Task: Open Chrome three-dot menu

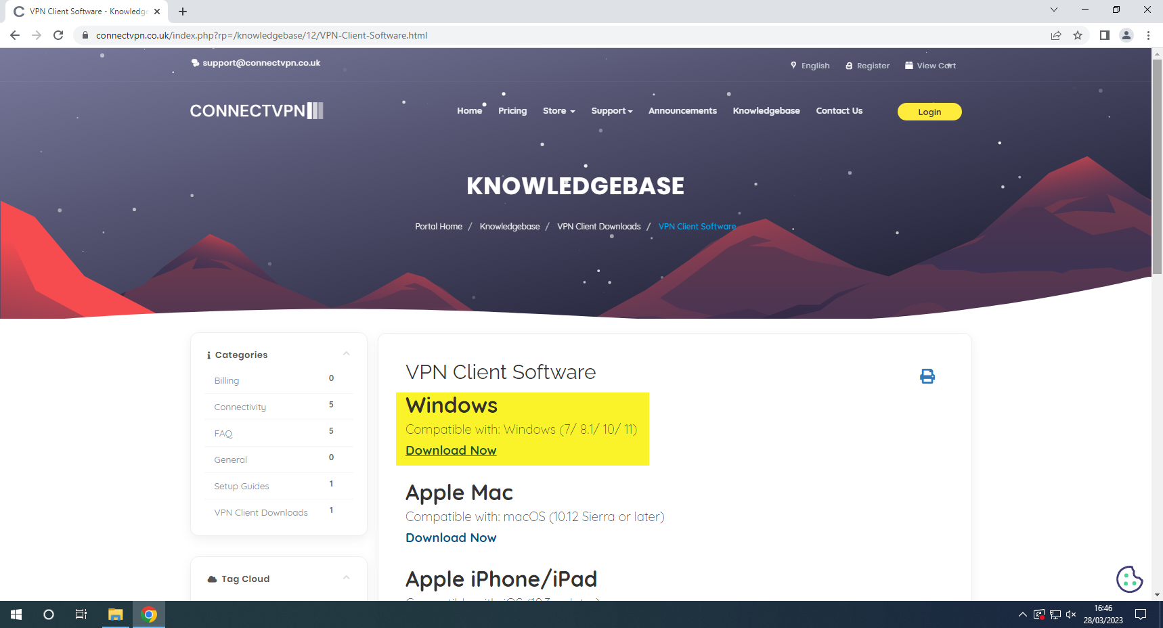Action: (1148, 35)
